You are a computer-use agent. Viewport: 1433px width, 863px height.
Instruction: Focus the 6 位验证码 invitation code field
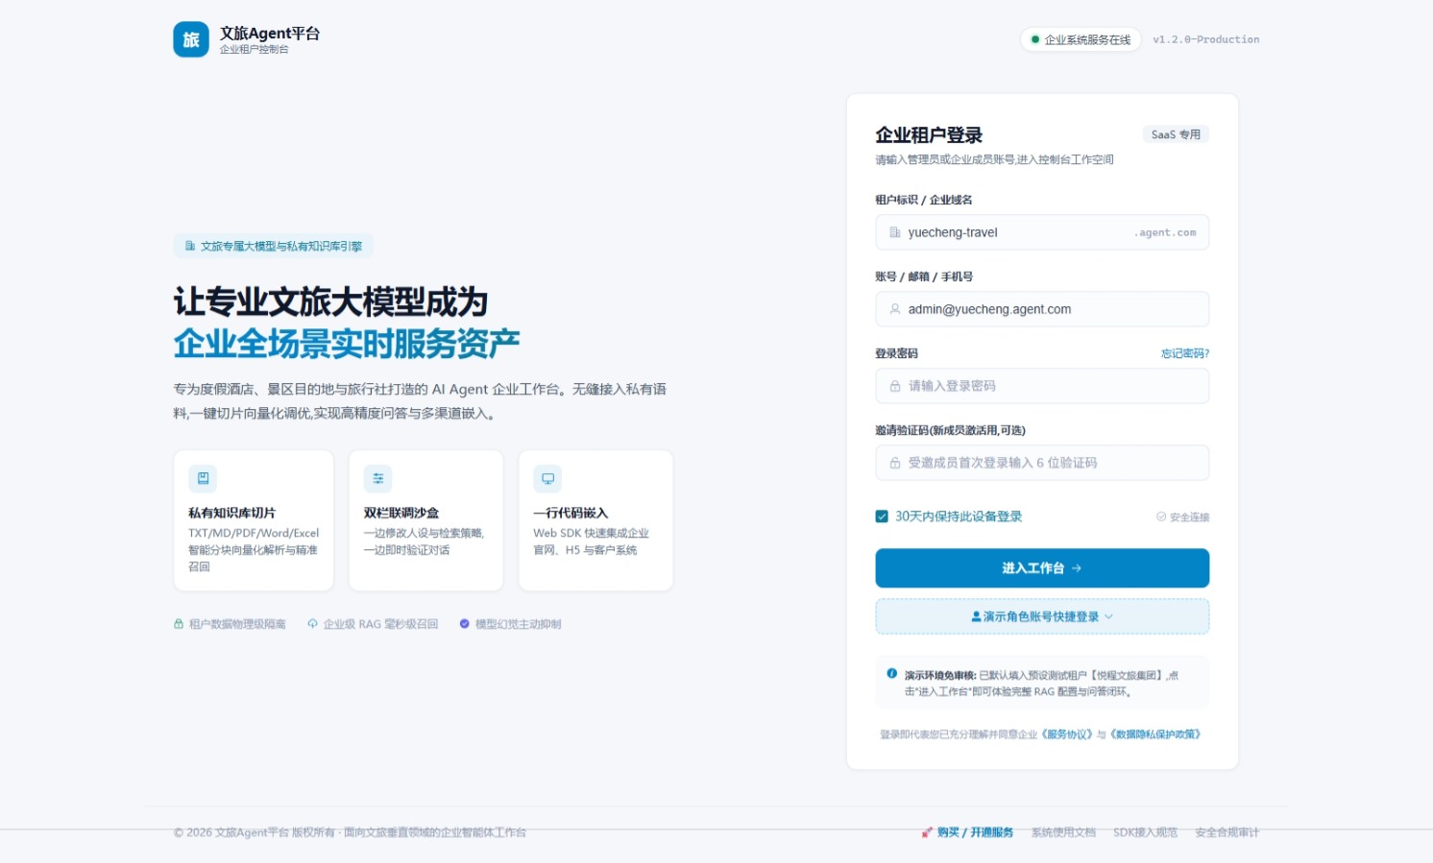pyautogui.click(x=1042, y=463)
